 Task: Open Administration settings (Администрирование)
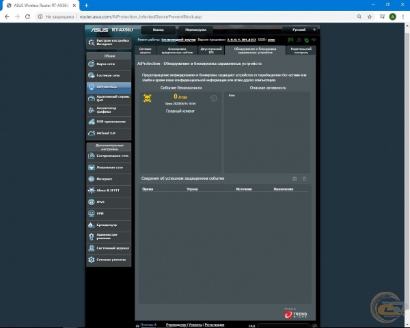coord(109,236)
